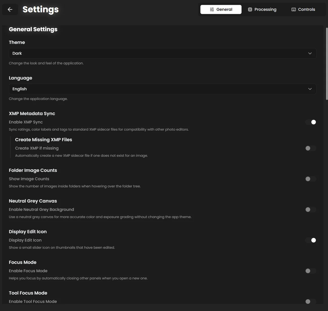The width and height of the screenshot is (328, 311).
Task: Click the keyboard icon in Controls tab
Action: 294,9
